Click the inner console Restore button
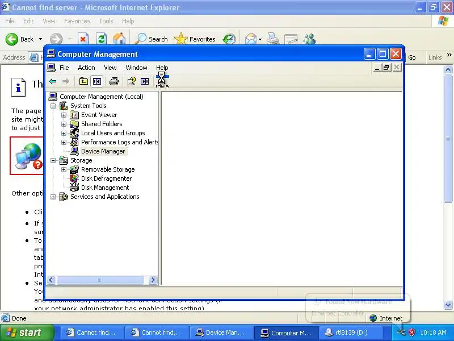Screen dimensions: 454x341 pyautogui.click(x=386, y=68)
